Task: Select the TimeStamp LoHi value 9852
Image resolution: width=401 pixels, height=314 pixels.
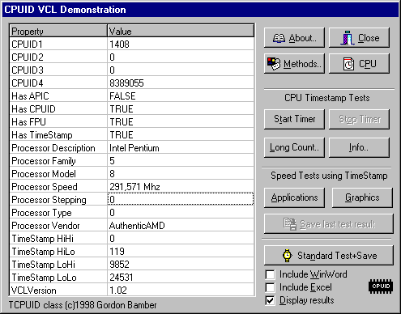Action: [x=181, y=264]
